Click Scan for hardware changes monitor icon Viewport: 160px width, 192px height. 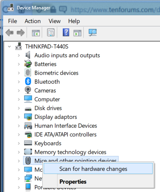click(93, 32)
